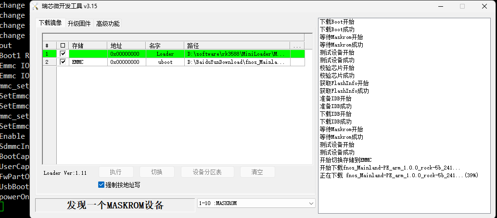This screenshot has width=497, height=218.
Task: Maximize the 瑞芯微开发工具 window
Action: coord(462,6)
